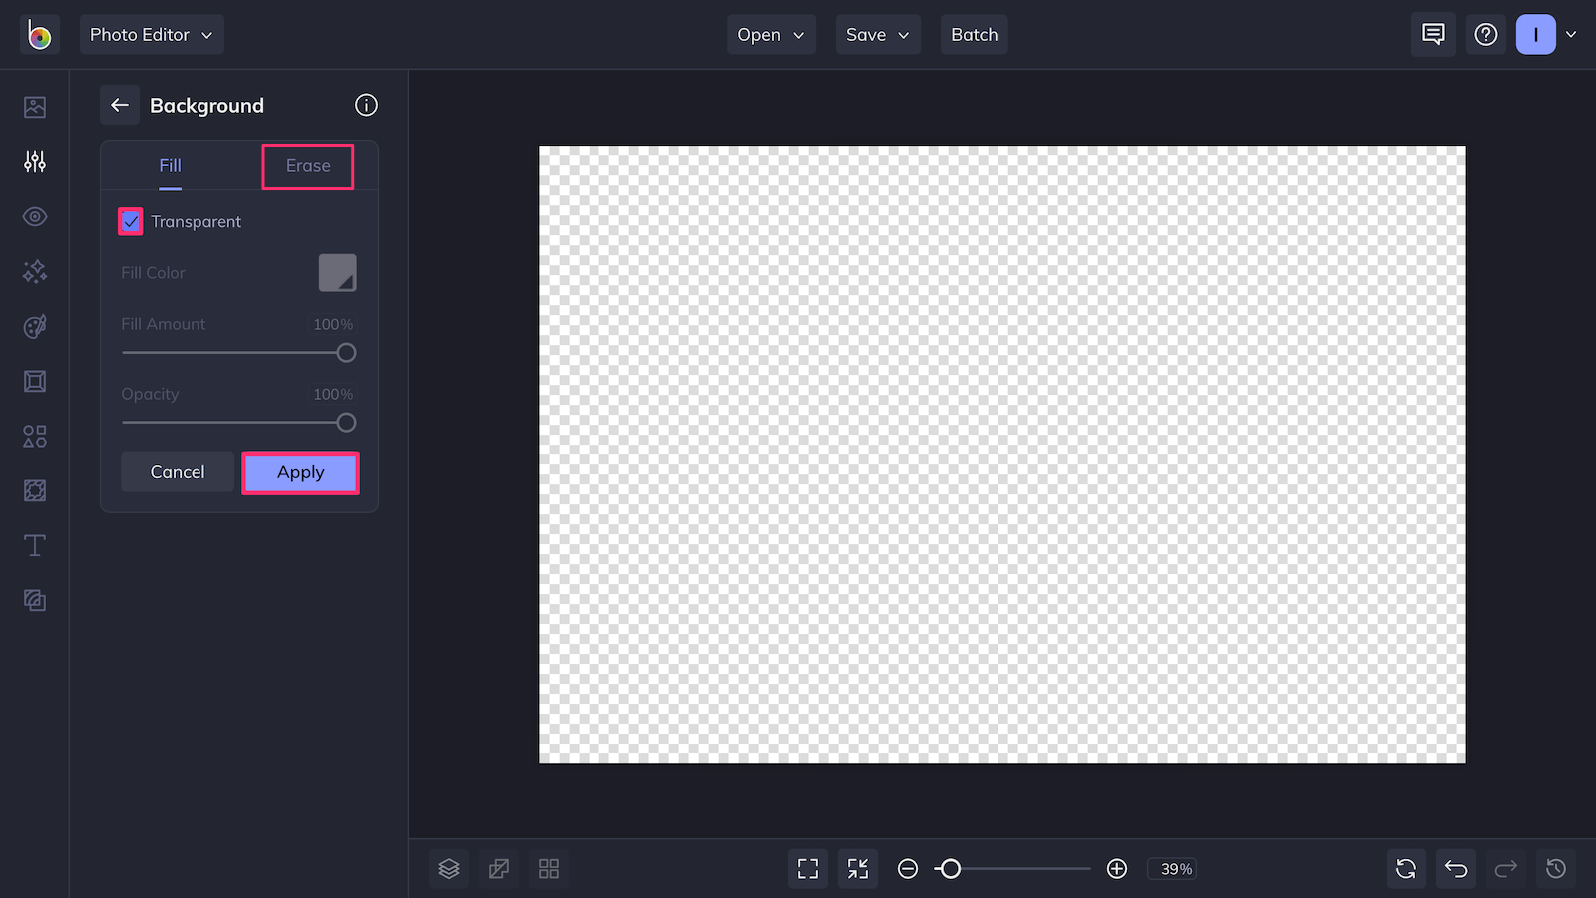1596x898 pixels.
Task: Open the Photo Editor mode switcher
Action: click(151, 34)
